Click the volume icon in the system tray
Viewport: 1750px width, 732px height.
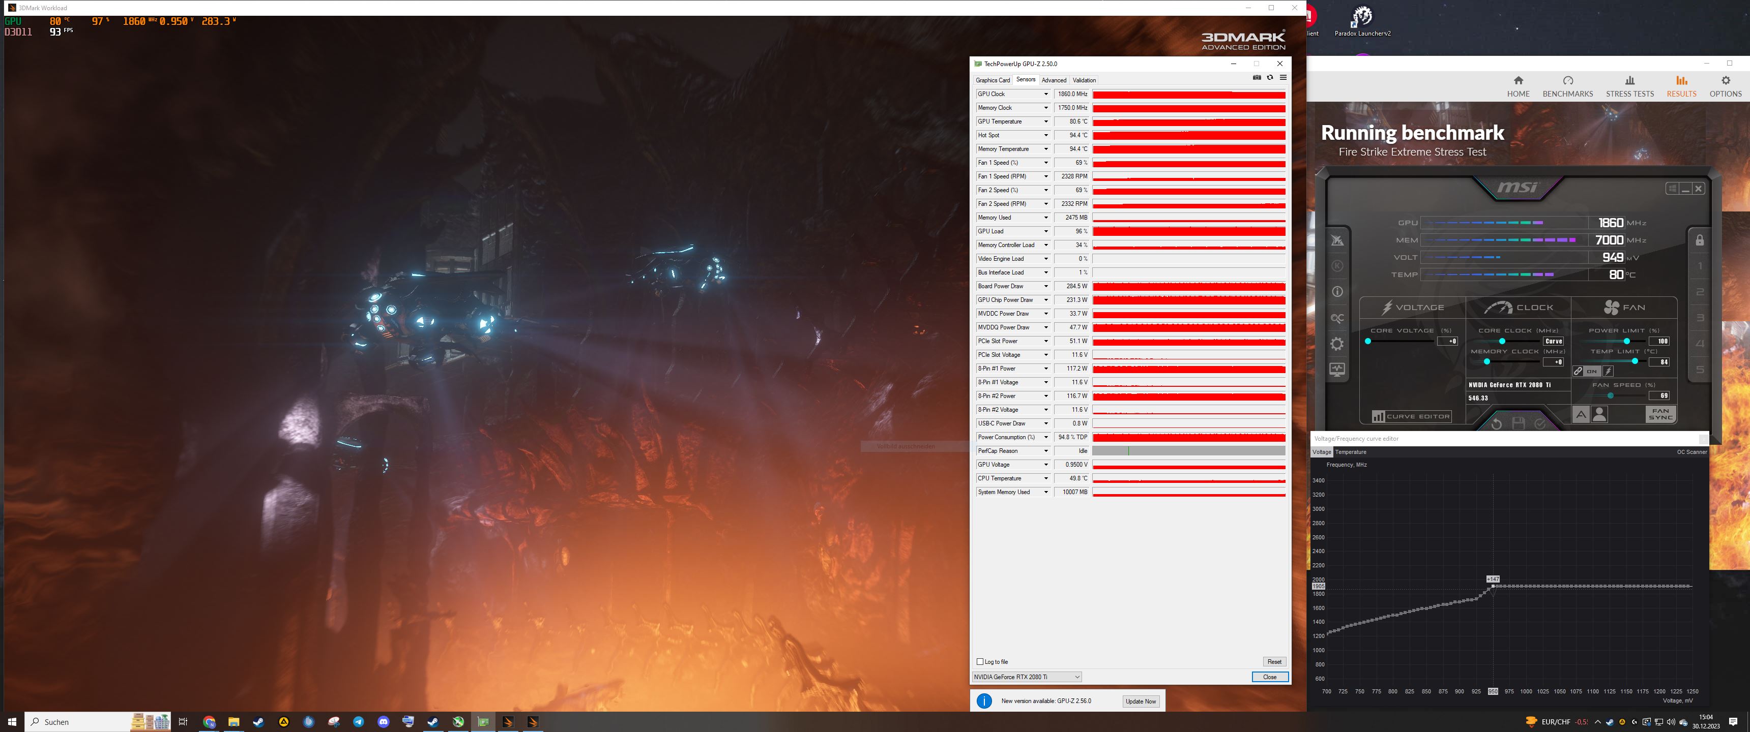pyautogui.click(x=1671, y=722)
